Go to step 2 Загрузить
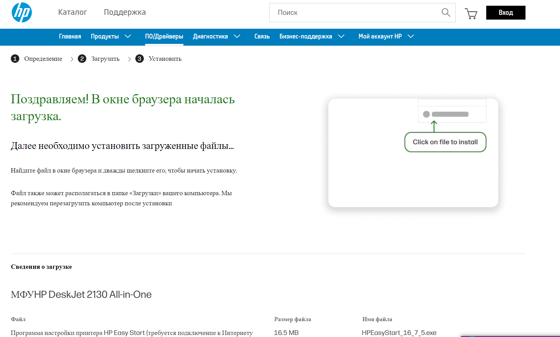The width and height of the screenshot is (560, 337). coord(99,59)
